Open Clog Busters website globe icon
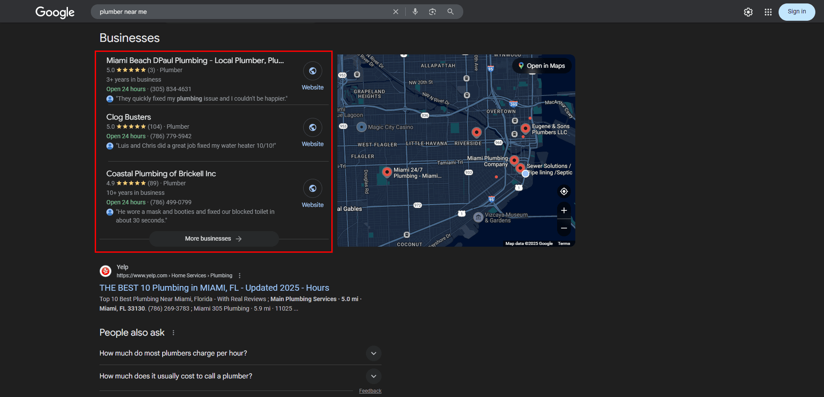824x397 pixels. pyautogui.click(x=313, y=127)
